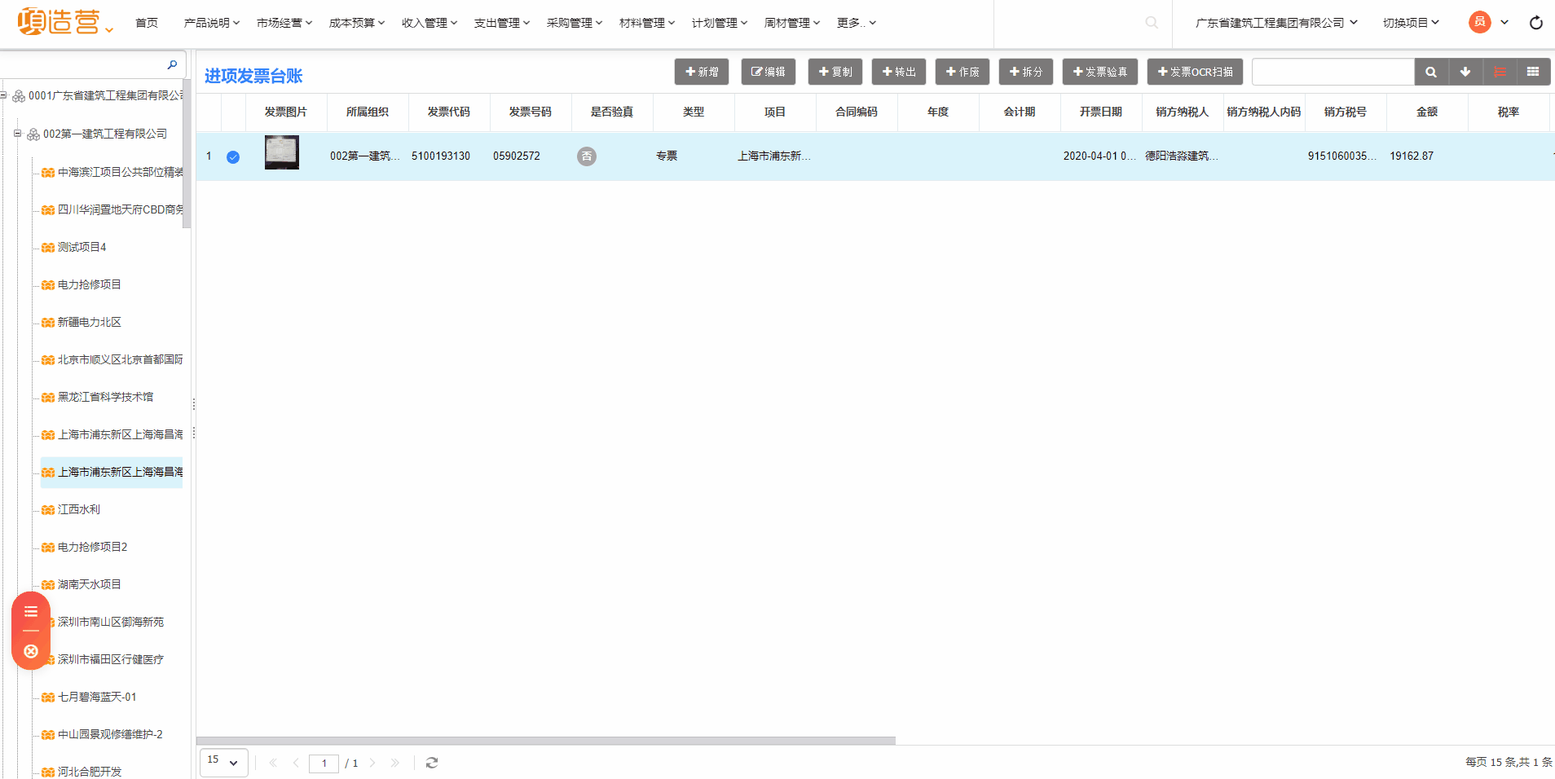Click the 新增 button
The image size is (1555, 779).
[702, 72]
